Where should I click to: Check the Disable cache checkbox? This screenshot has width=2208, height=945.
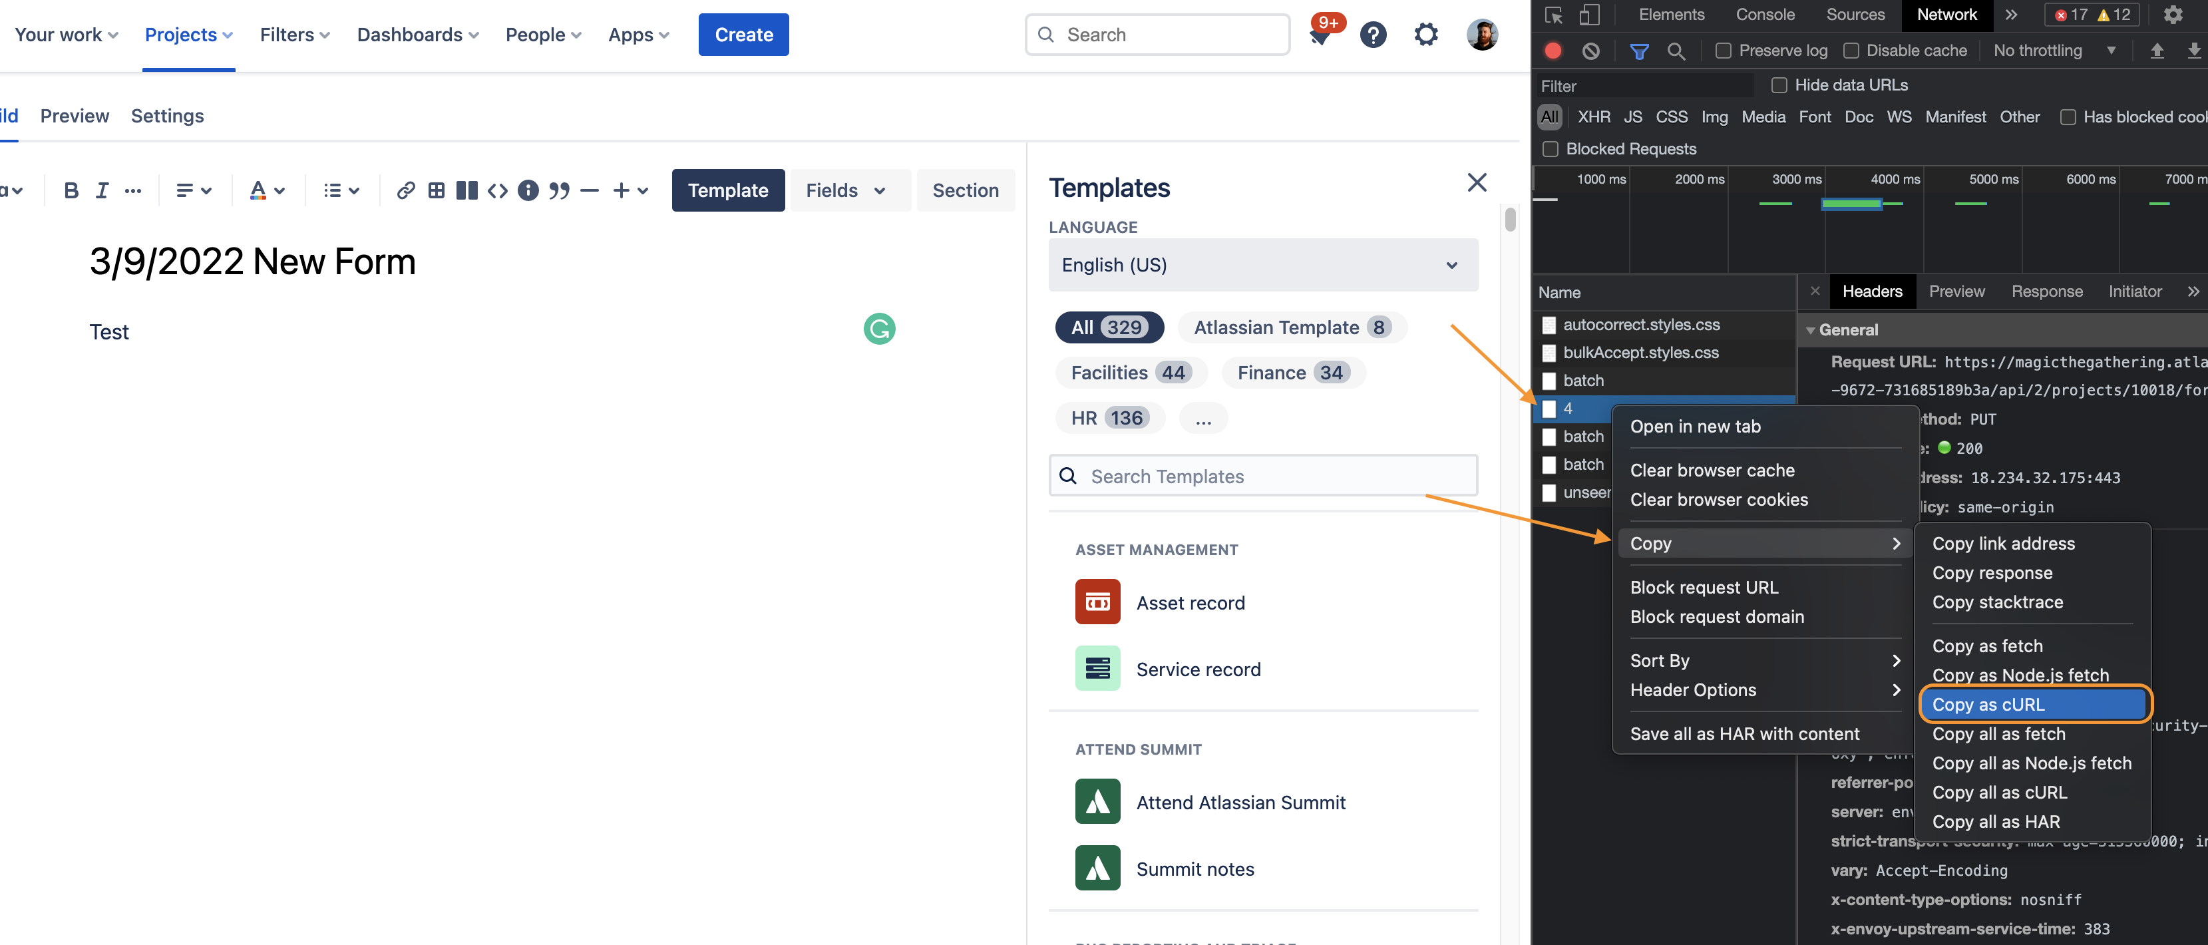pyautogui.click(x=1851, y=51)
